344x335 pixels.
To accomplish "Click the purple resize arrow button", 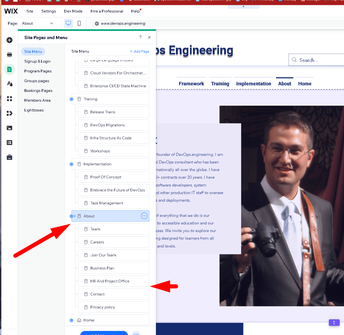I will [x=334, y=323].
